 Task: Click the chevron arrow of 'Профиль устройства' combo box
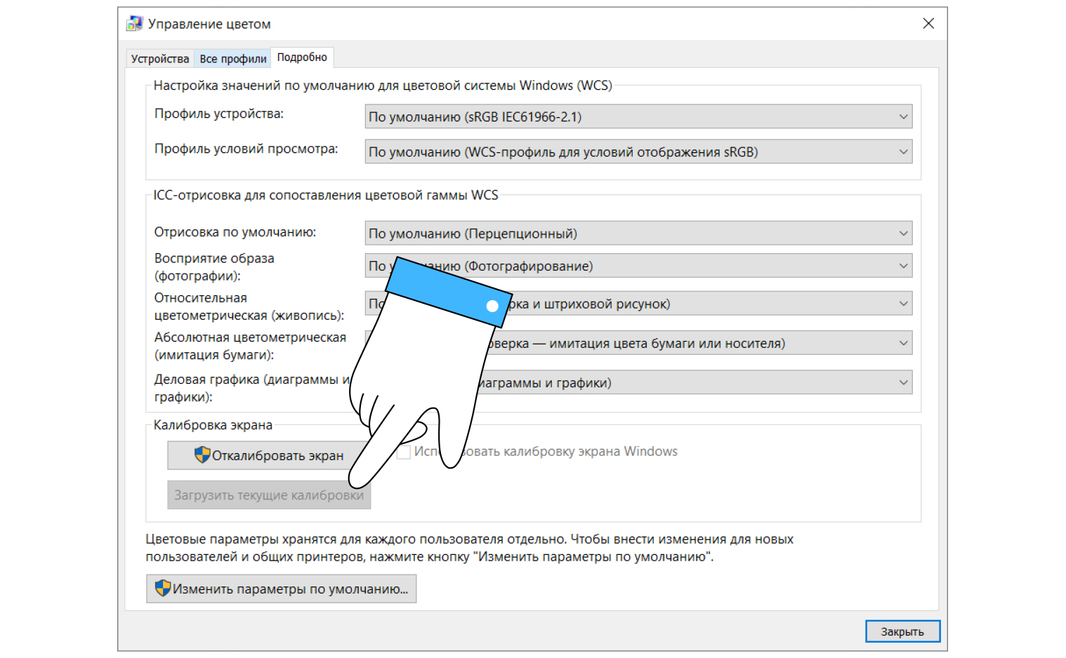(x=903, y=117)
